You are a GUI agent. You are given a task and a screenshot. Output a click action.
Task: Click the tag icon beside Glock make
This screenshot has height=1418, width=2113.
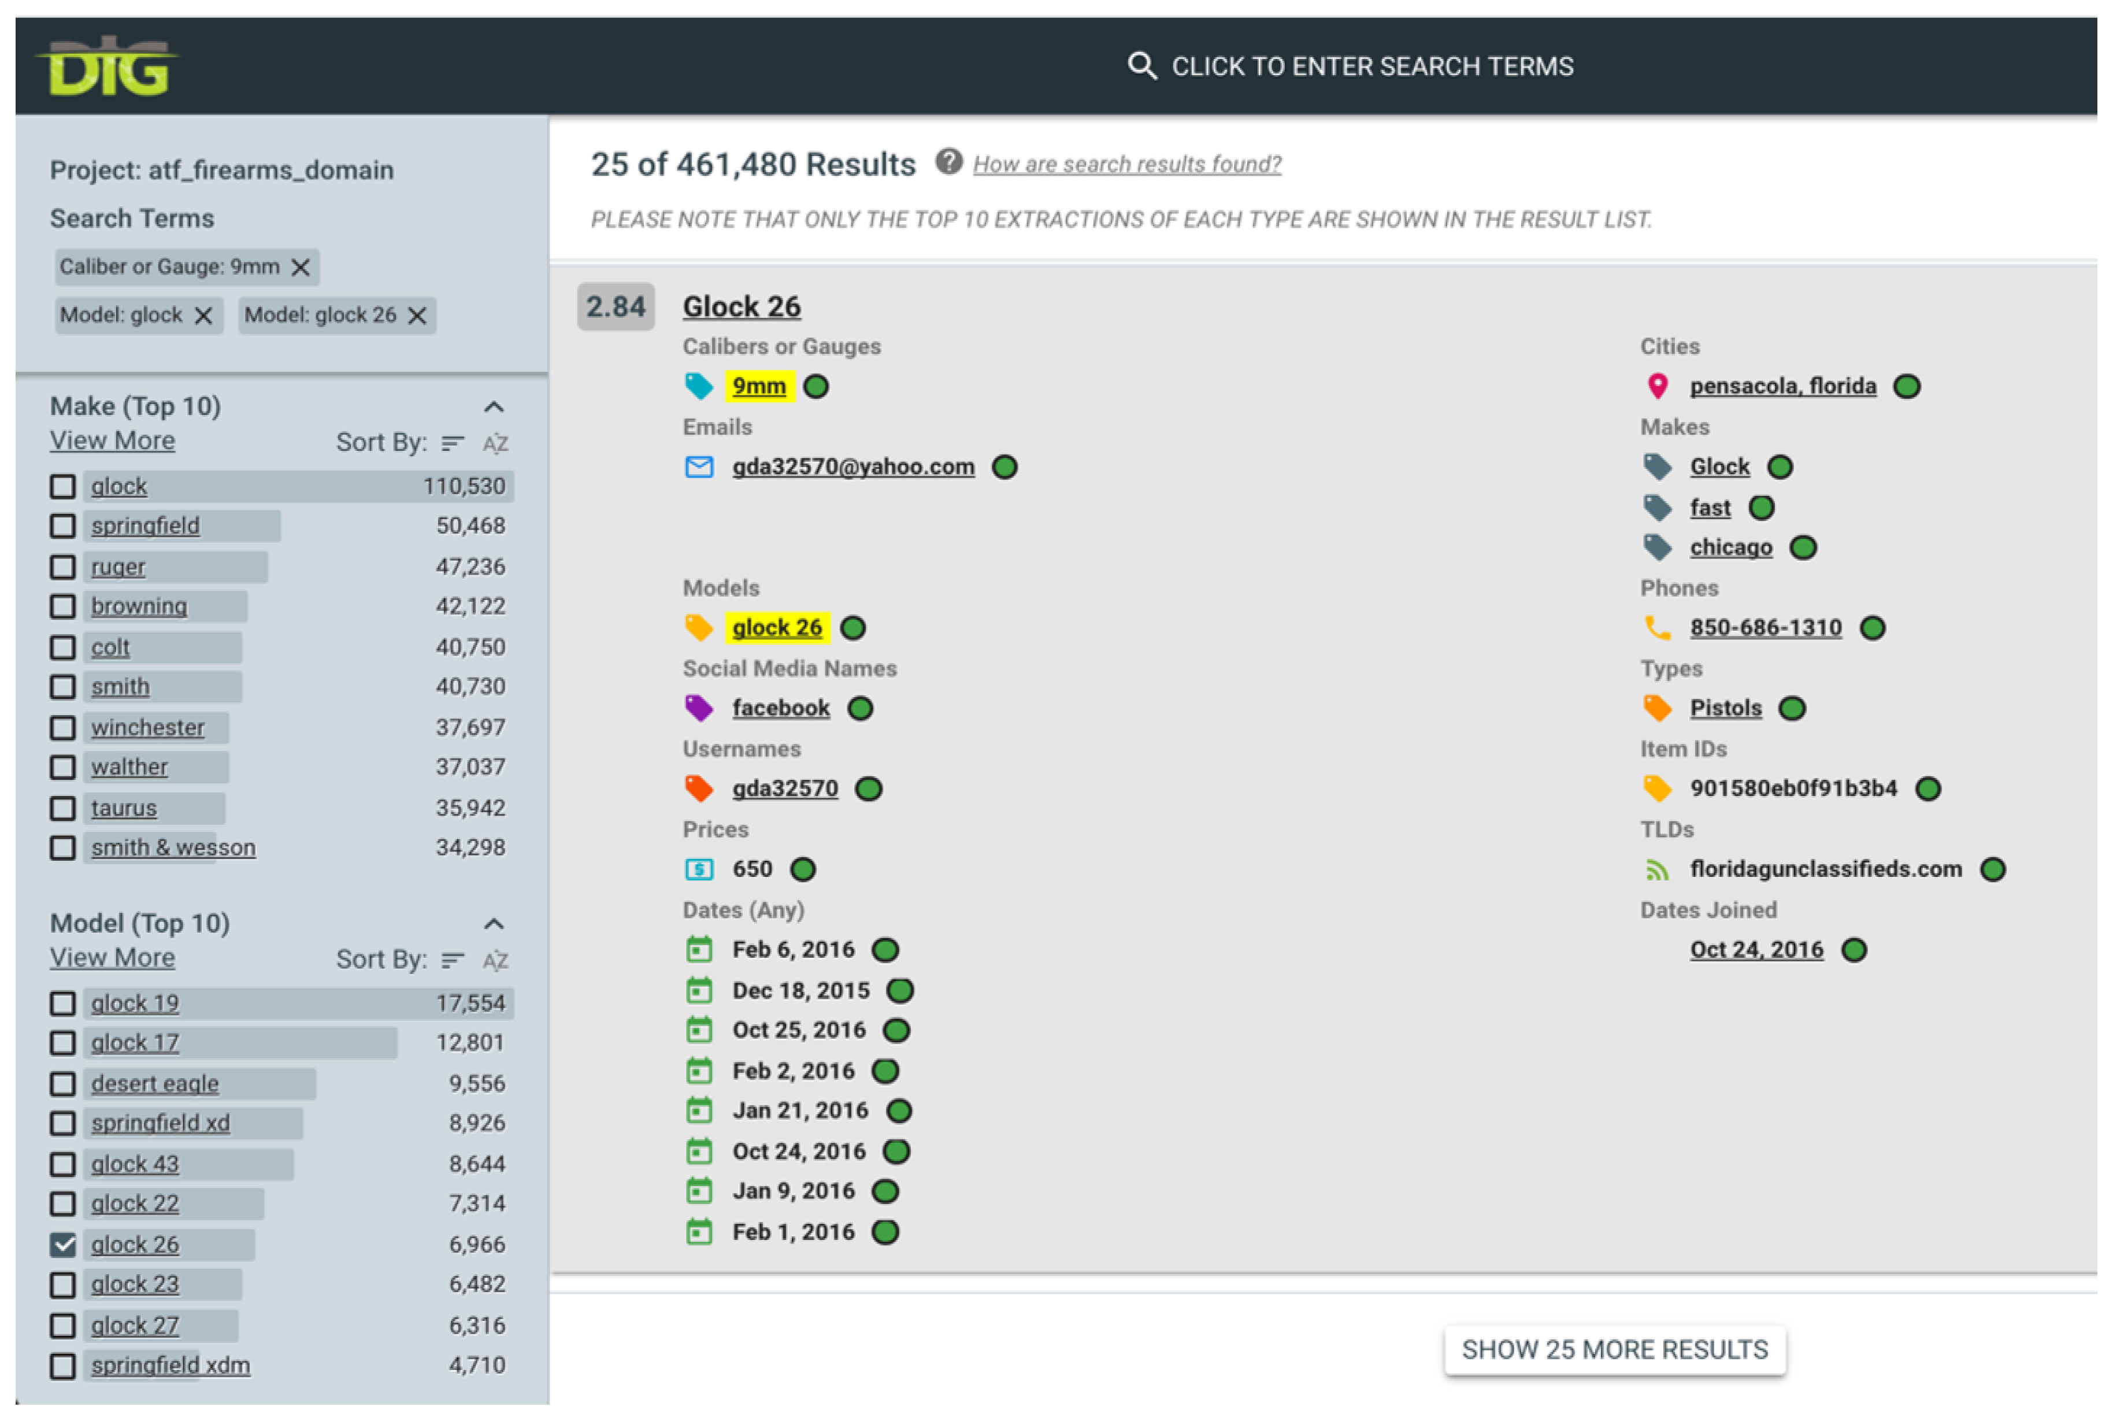(1656, 468)
